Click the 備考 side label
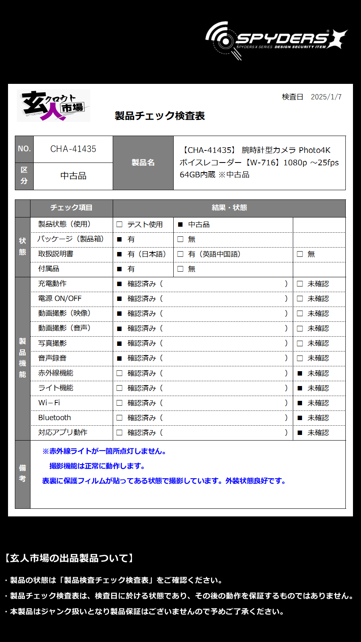 pos(22,473)
